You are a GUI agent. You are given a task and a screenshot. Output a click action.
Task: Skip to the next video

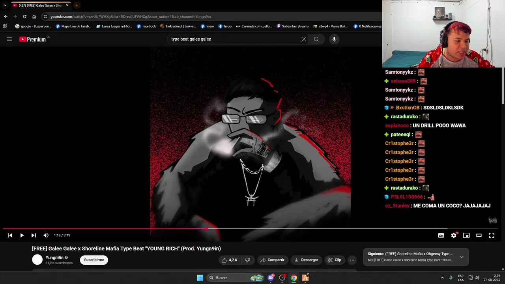point(34,235)
